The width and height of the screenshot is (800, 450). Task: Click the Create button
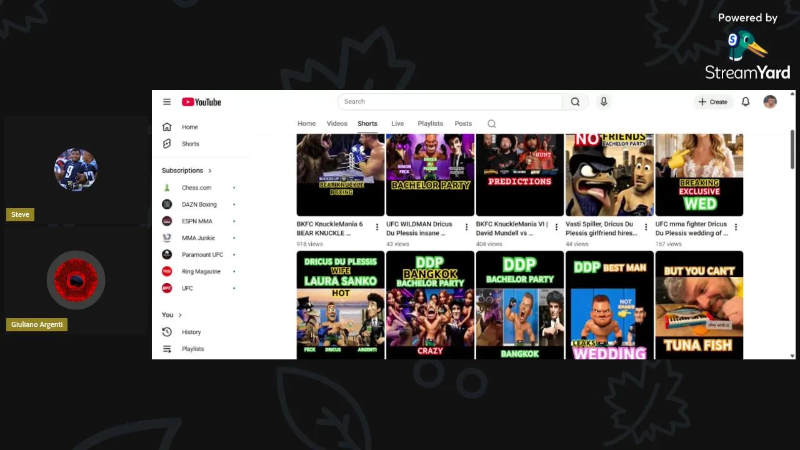click(x=712, y=102)
